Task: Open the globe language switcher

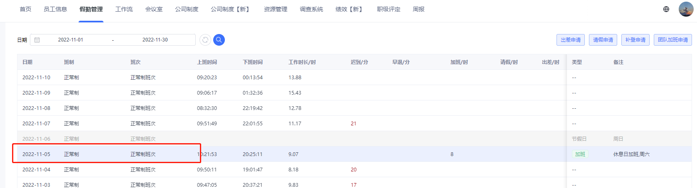Action: (666, 9)
